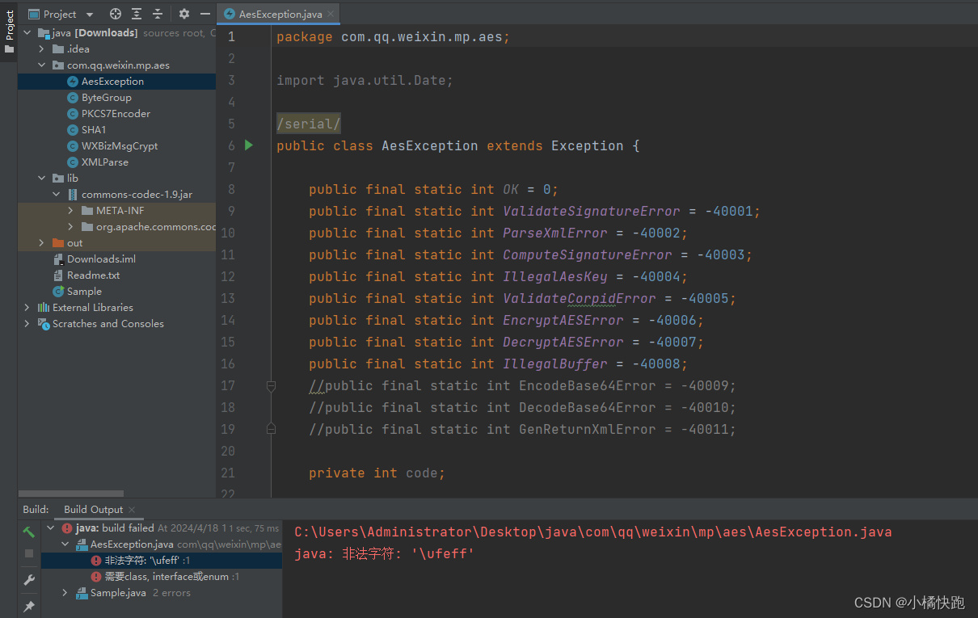The width and height of the screenshot is (978, 618).
Task: Select 非法字符 '\ufeff' error row
Action: pyautogui.click(x=162, y=561)
